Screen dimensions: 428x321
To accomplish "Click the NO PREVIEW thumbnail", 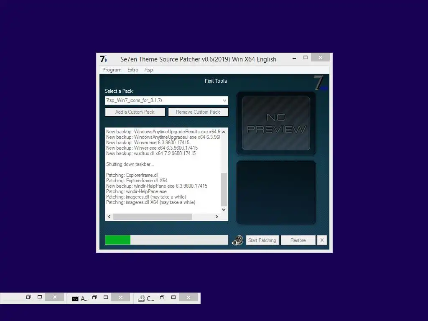I will pyautogui.click(x=276, y=123).
